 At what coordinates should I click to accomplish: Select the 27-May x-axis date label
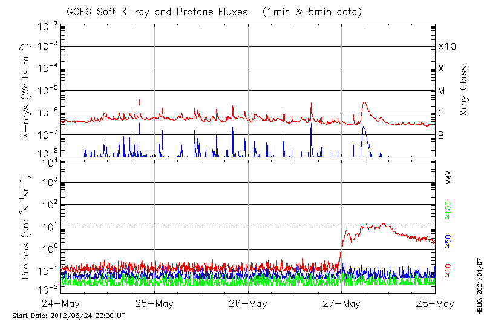(341, 303)
